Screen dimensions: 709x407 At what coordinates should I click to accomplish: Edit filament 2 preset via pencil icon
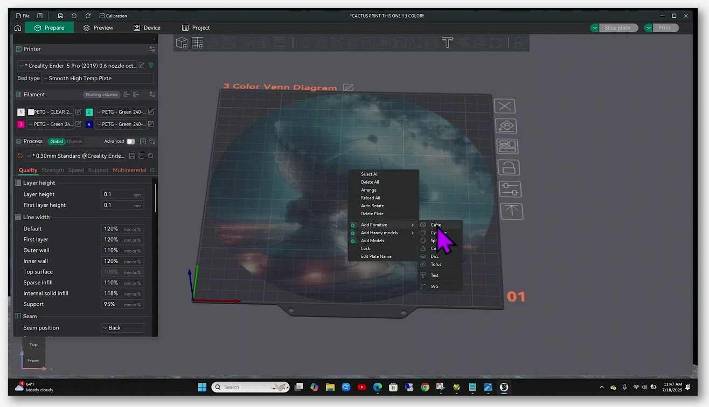[x=151, y=112]
